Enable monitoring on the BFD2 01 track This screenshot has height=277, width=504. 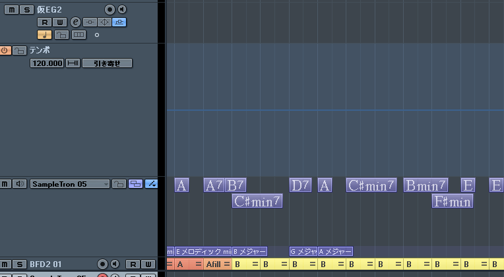coord(115,264)
